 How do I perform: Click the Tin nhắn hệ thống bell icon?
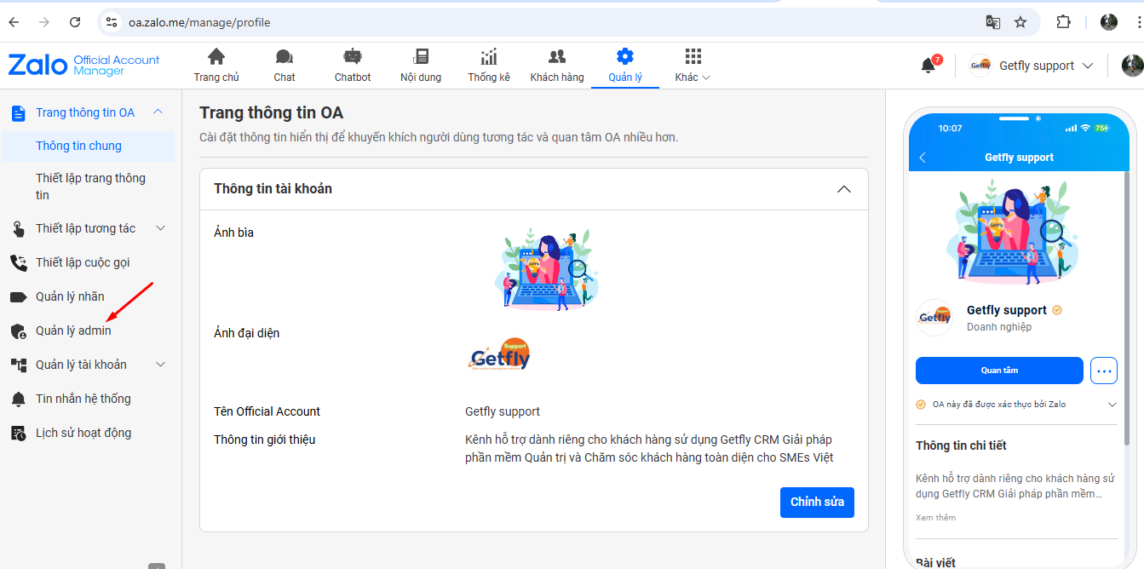18,399
